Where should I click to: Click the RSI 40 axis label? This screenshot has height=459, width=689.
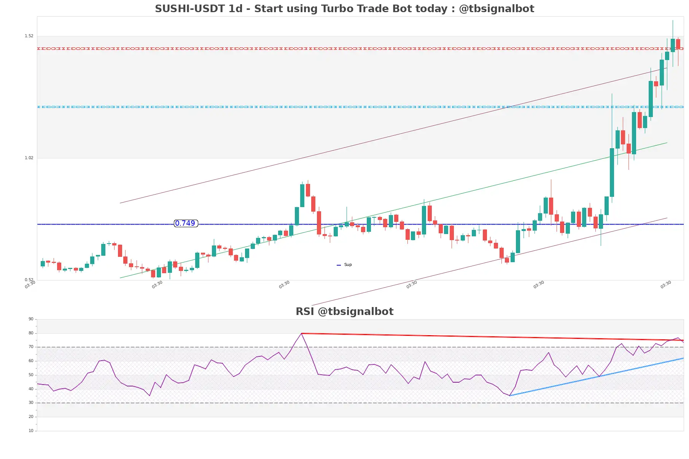pyautogui.click(x=31, y=389)
